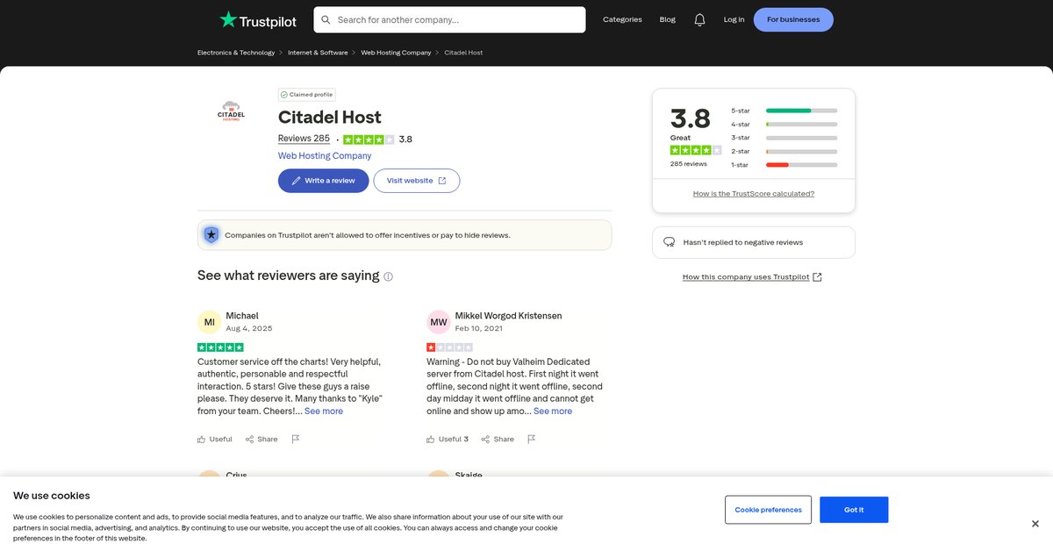Expand Mikkel's review with See more
1053x544 pixels.
(x=553, y=411)
